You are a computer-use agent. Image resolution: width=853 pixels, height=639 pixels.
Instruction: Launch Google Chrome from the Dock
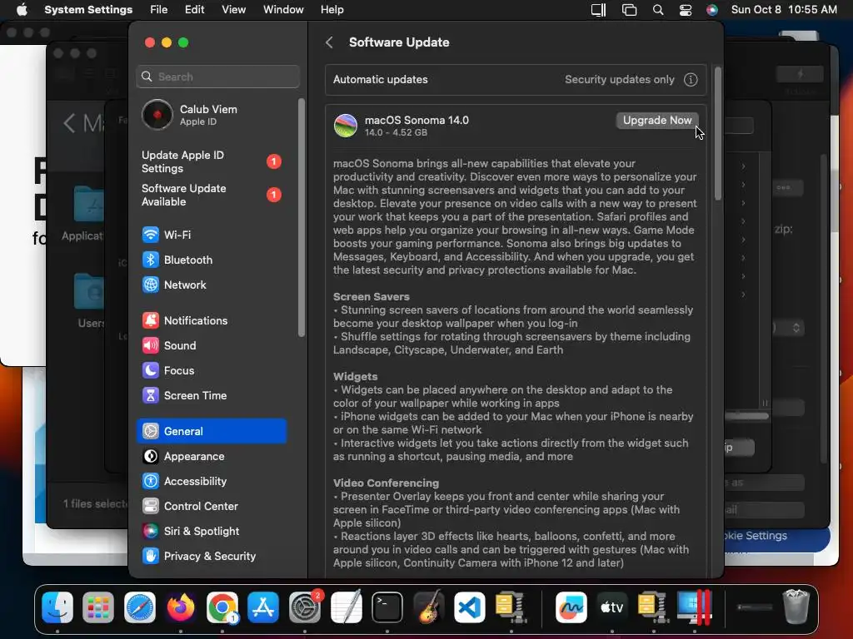click(x=222, y=607)
